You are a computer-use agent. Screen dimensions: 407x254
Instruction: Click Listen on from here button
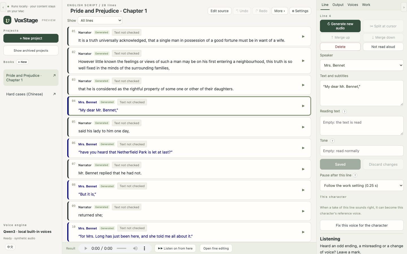coord(175,248)
